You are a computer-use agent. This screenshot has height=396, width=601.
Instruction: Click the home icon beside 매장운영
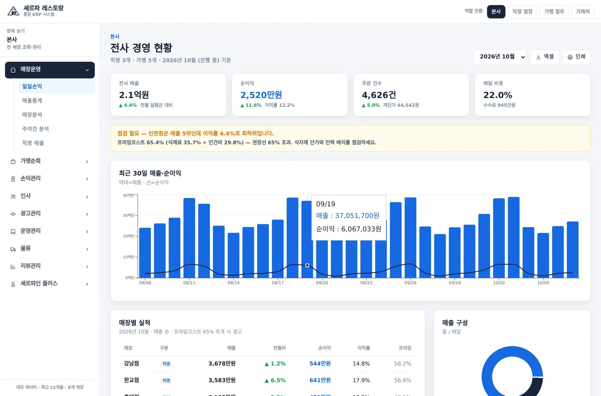coord(13,70)
